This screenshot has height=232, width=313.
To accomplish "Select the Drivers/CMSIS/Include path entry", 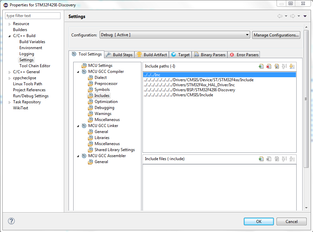I will [178, 95].
